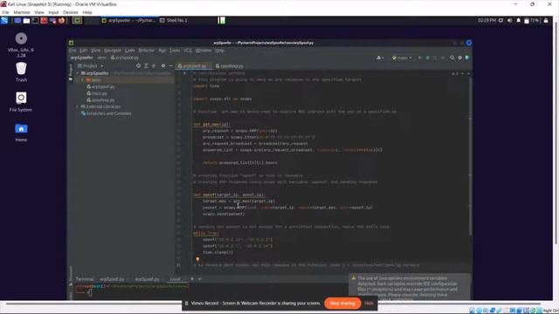Add a new terminal session with plus icon

[x=192, y=279]
